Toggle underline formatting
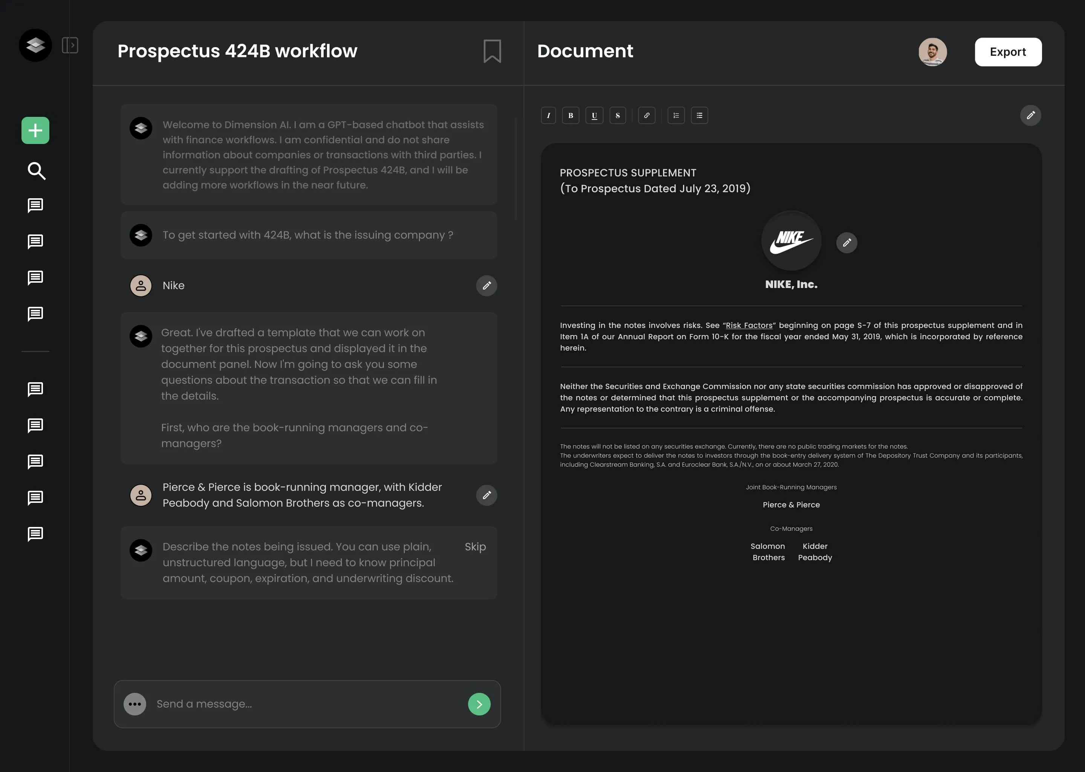 coord(594,115)
